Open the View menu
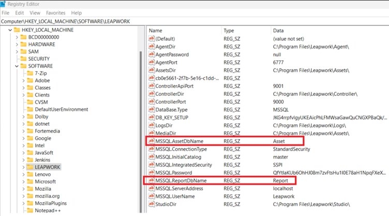This screenshot has height=216, width=389. (x=35, y=13)
